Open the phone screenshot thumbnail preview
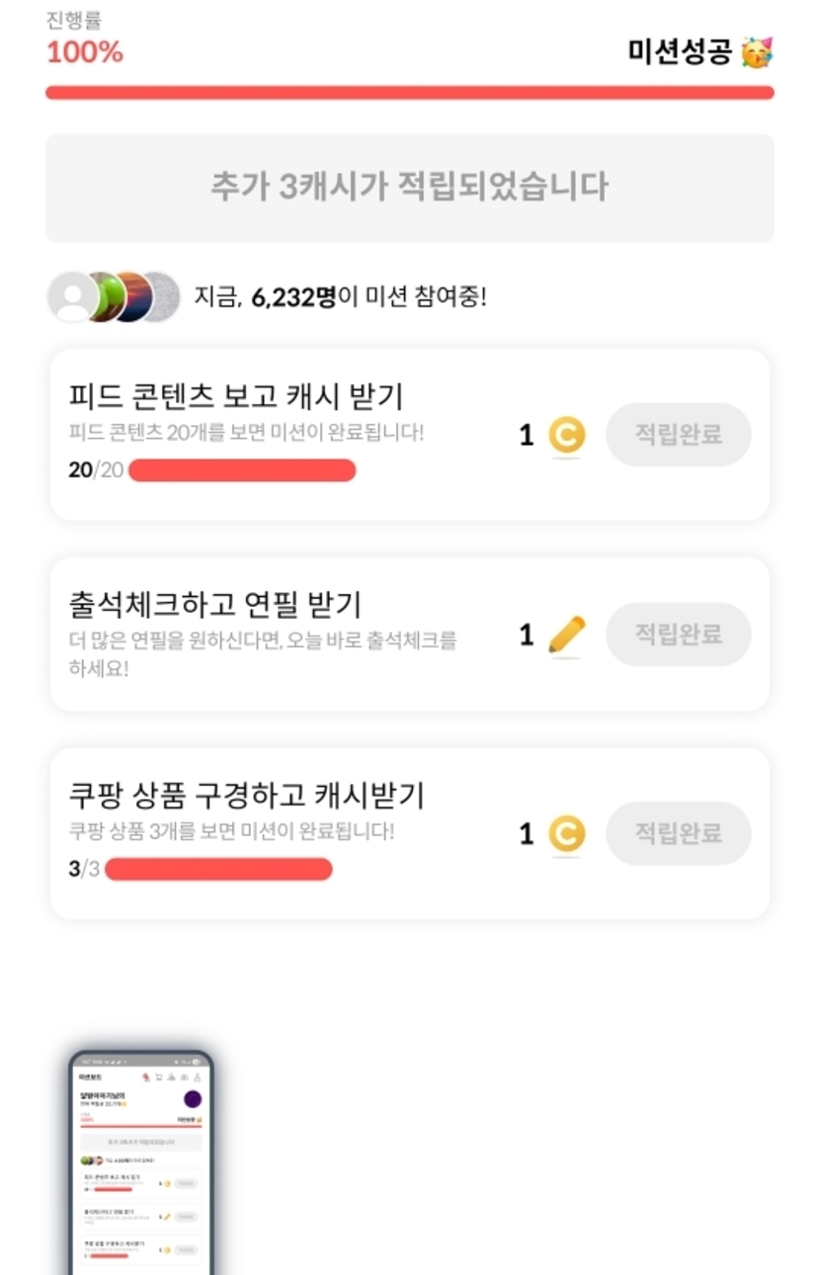This screenshot has width=820, height=1275. coord(140,1163)
